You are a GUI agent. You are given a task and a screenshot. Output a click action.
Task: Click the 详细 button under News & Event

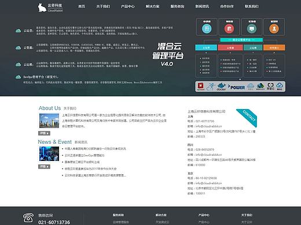[44, 167]
